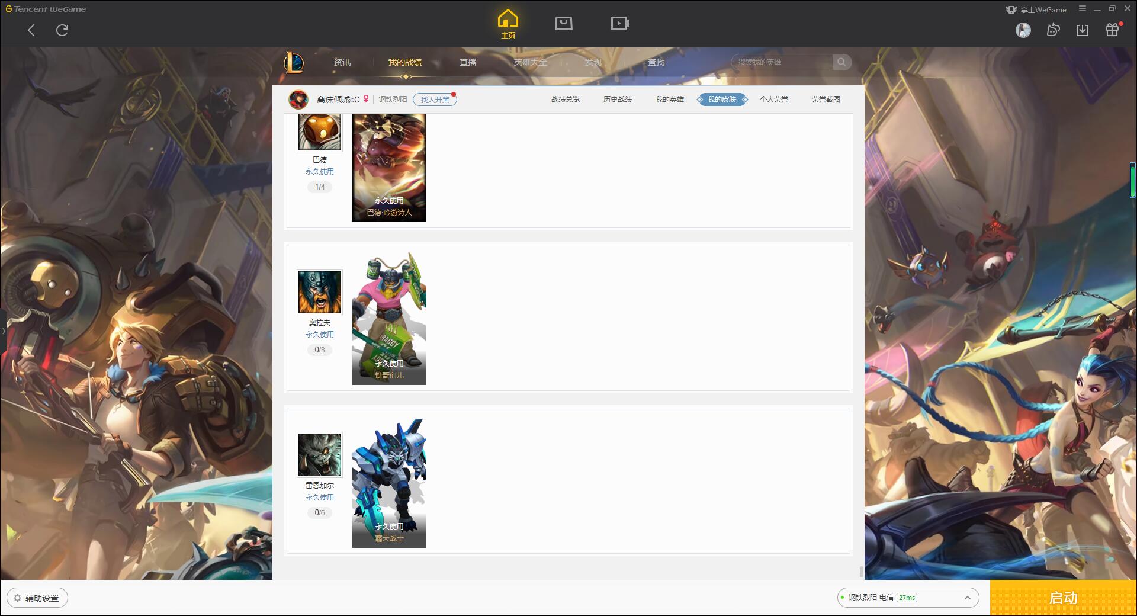Click the 巴德 champion portrait
Screen dimensions: 1137x616
tap(320, 132)
